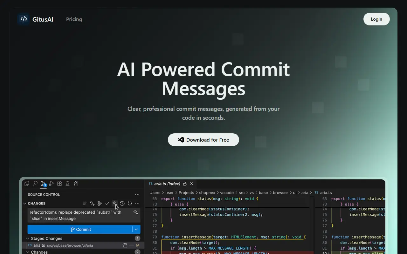Image resolution: width=407 pixels, height=254 pixels.
Task: Click the Users breadcrumb segment
Action: [155, 193]
